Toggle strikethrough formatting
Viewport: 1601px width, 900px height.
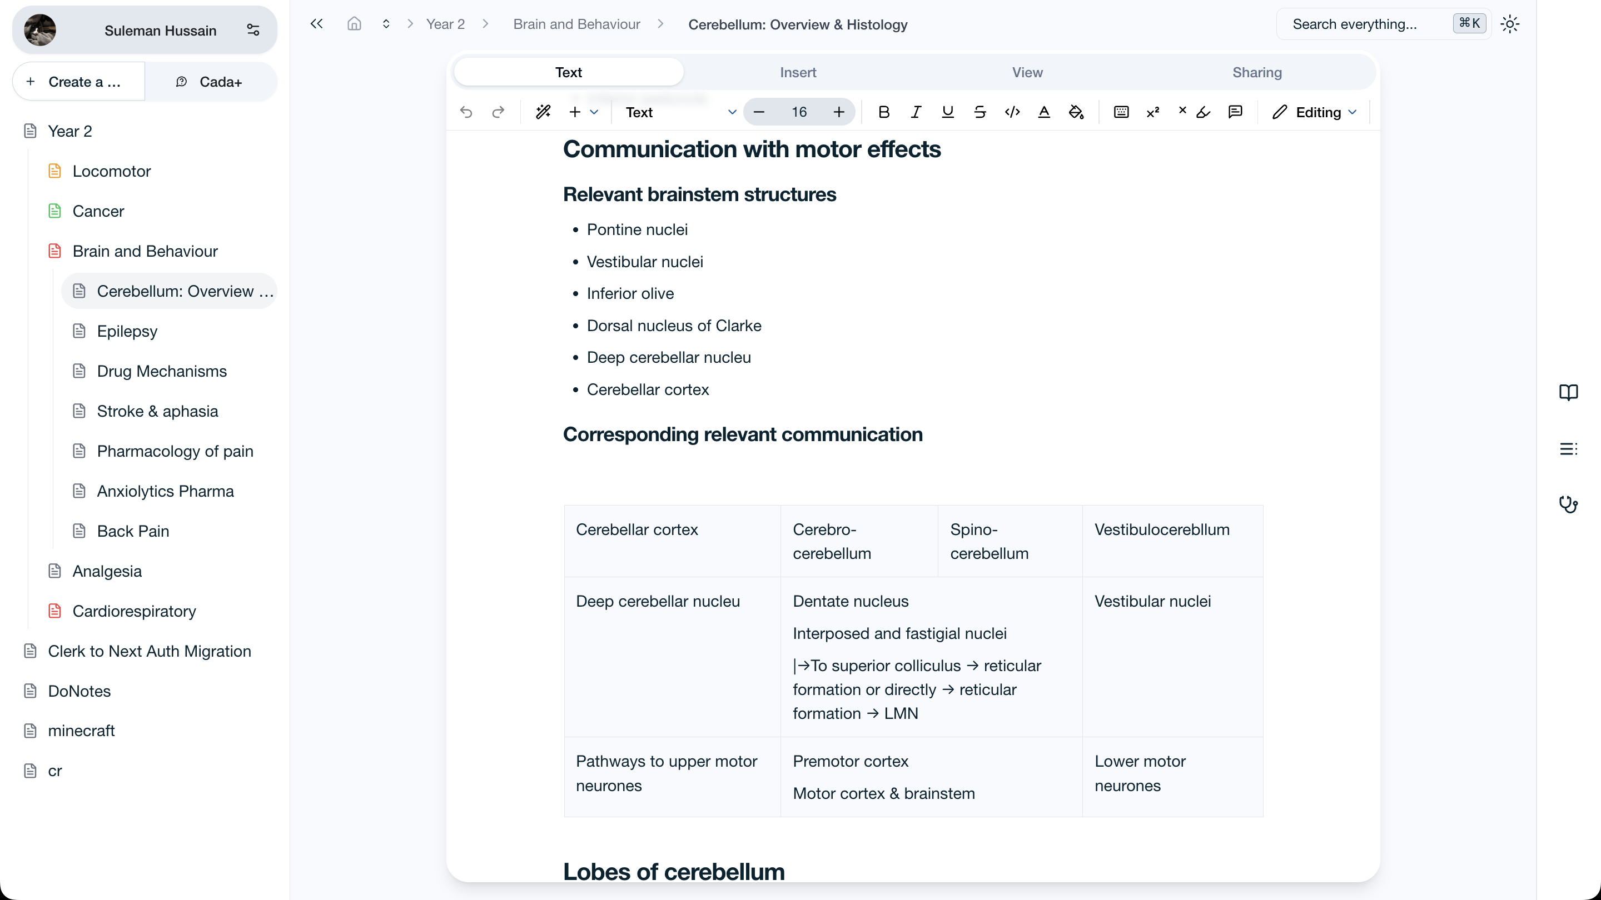tap(980, 112)
